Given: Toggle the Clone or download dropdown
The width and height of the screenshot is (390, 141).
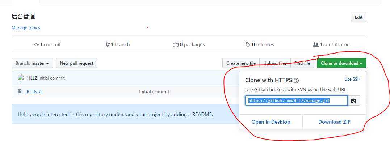Looking at the screenshot, I should (341, 63).
